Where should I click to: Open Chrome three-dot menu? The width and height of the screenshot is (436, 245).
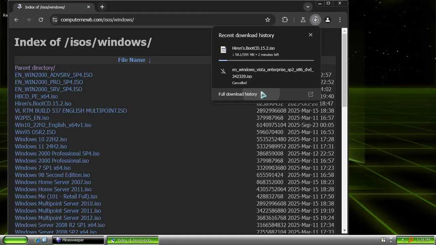click(340, 20)
